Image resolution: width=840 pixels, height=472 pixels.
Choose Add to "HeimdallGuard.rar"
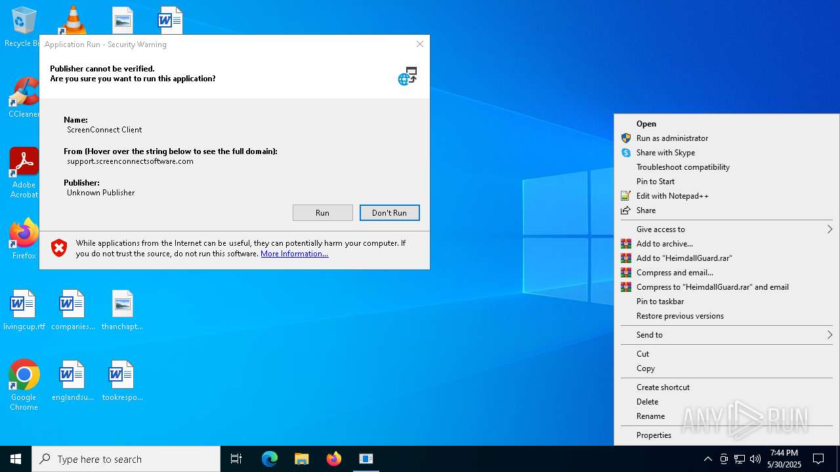[726, 258]
